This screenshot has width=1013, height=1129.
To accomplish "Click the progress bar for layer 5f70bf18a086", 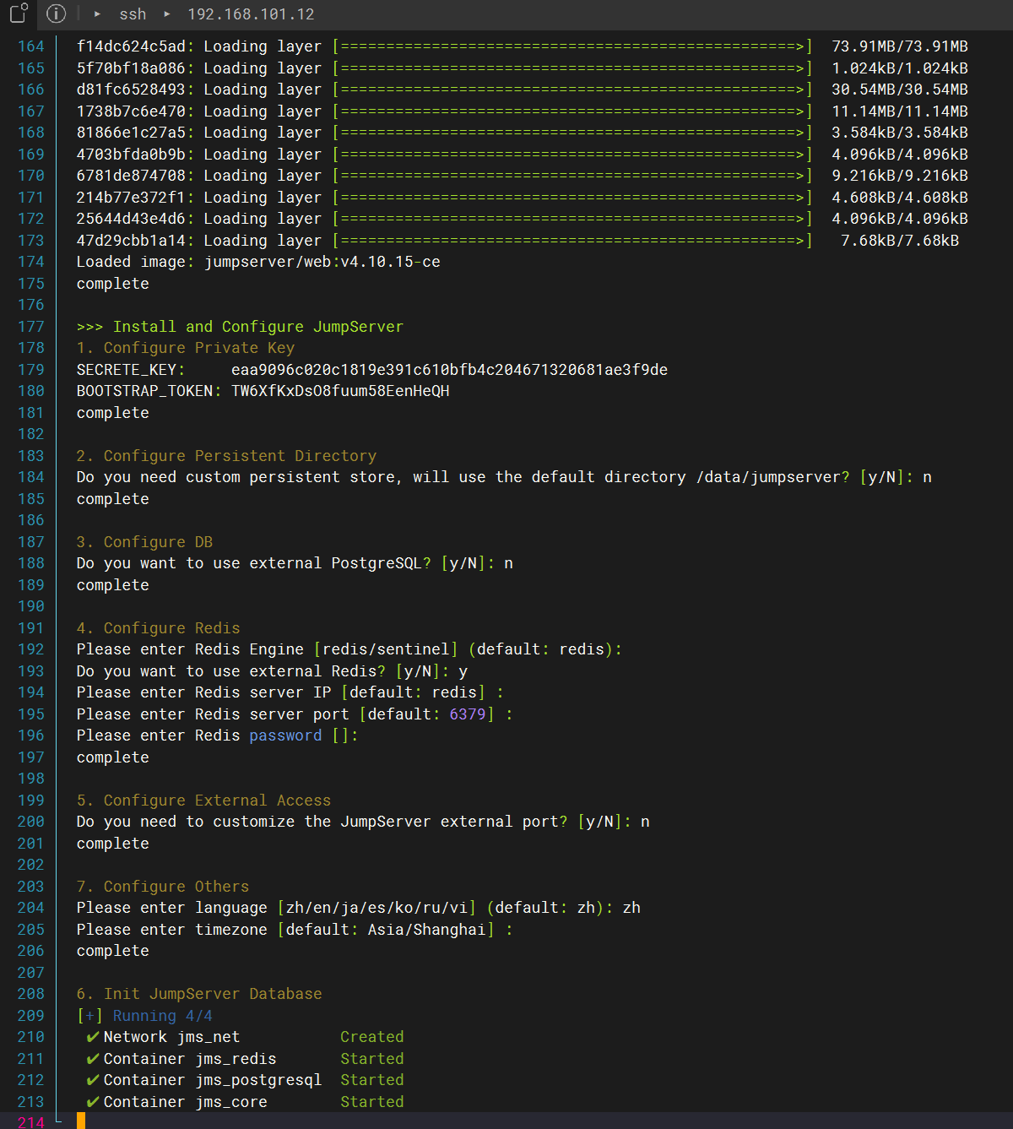I will pyautogui.click(x=572, y=68).
